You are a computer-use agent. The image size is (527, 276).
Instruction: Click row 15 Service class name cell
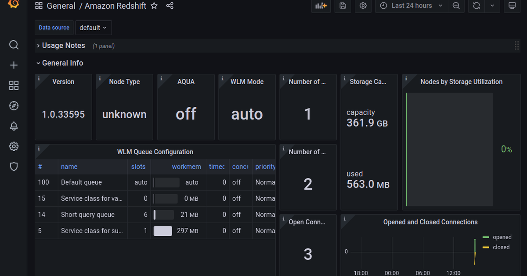(x=92, y=198)
